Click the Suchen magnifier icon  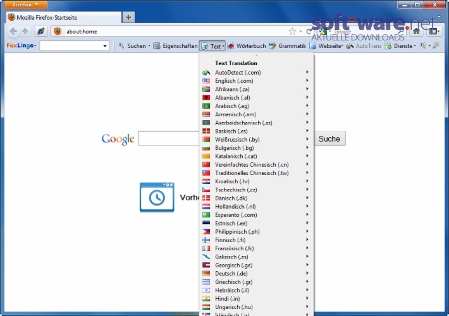click(121, 46)
